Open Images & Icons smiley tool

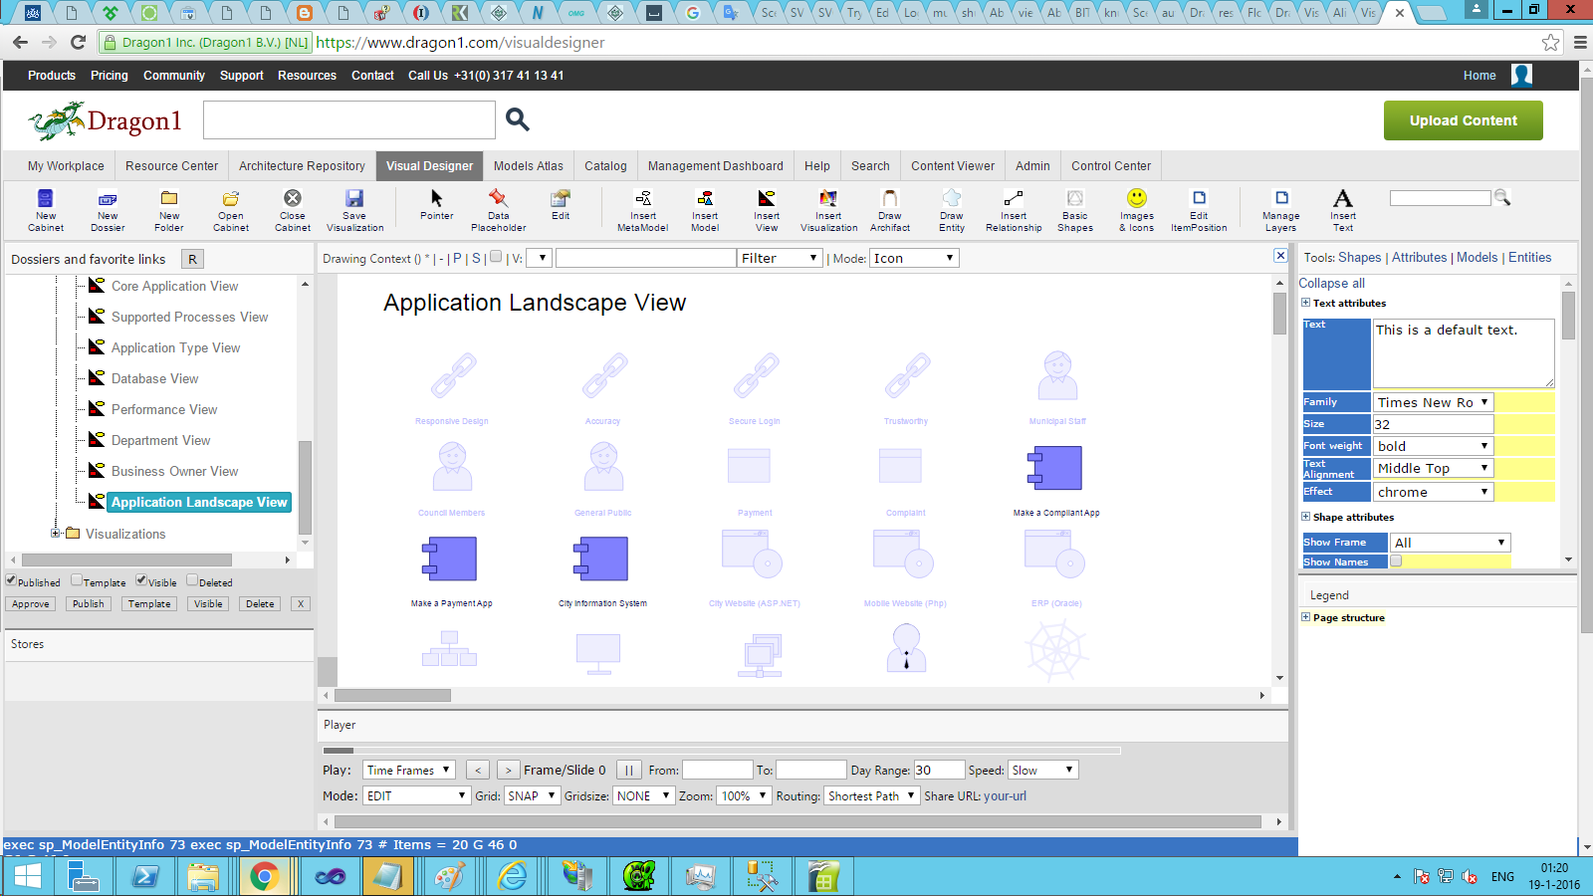pos(1136,199)
